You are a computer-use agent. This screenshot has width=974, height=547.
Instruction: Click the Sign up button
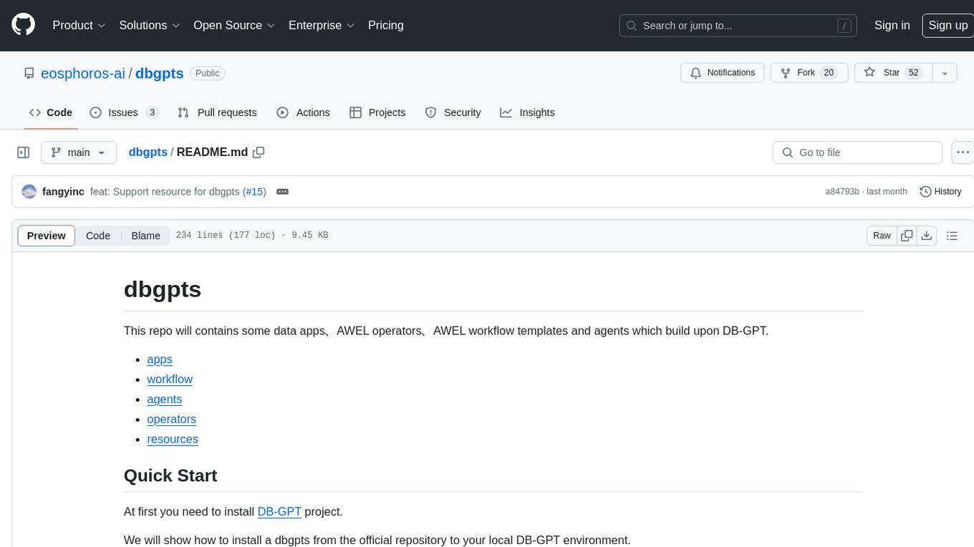(948, 25)
